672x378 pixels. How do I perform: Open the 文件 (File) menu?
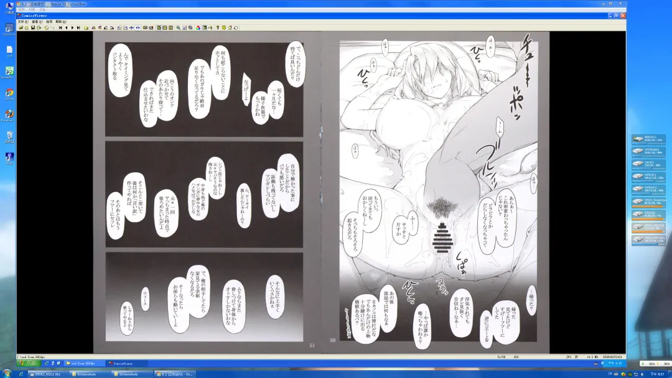[x=22, y=21]
